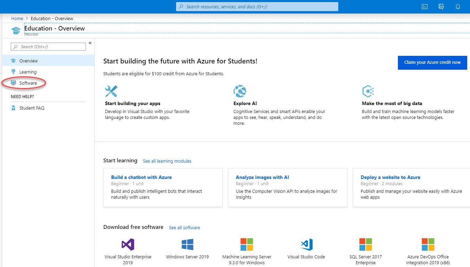Click Machine Learning Server 9.3.0 label
This screenshot has width=470, height=267.
247,260
